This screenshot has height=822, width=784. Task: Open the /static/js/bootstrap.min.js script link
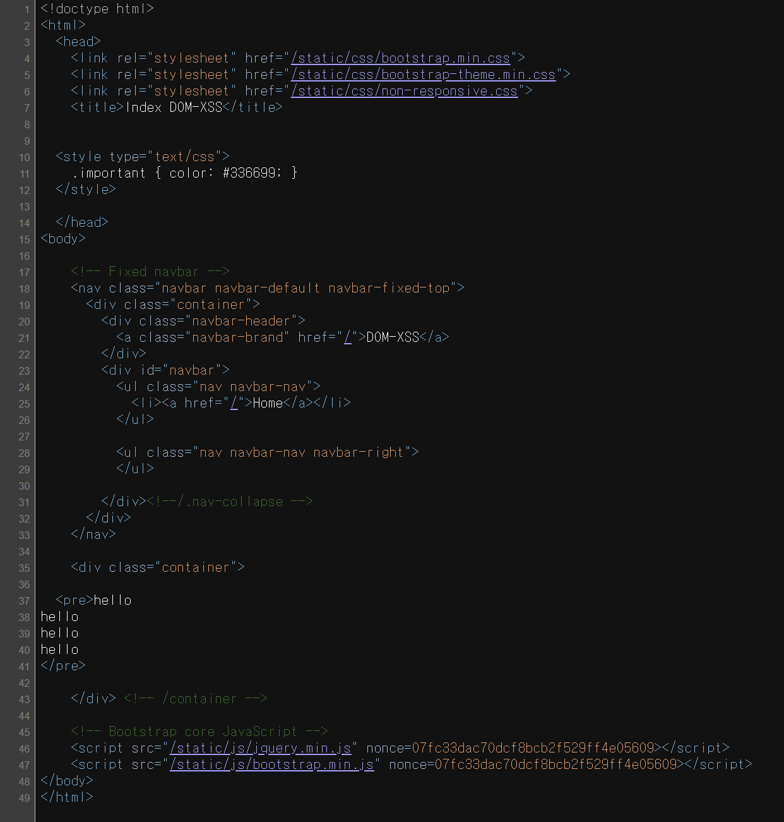(x=271, y=765)
